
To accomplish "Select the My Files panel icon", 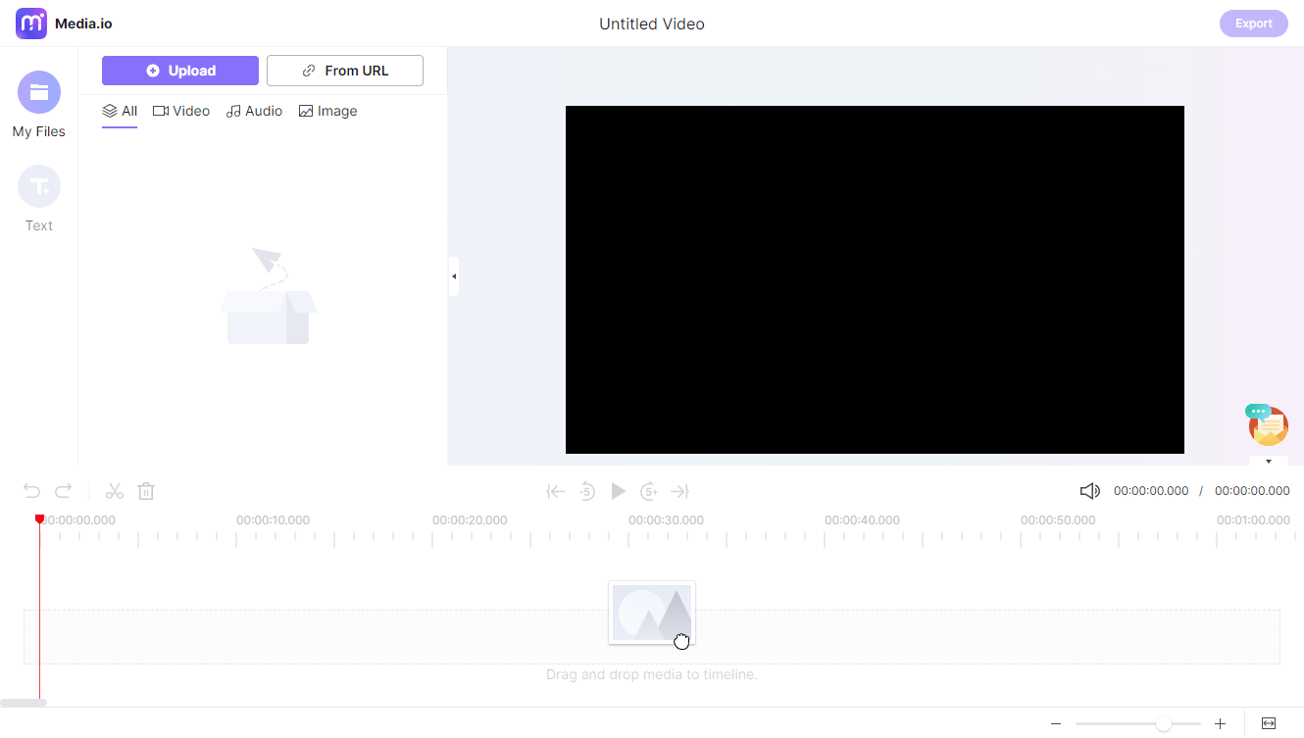I will 38,91.
